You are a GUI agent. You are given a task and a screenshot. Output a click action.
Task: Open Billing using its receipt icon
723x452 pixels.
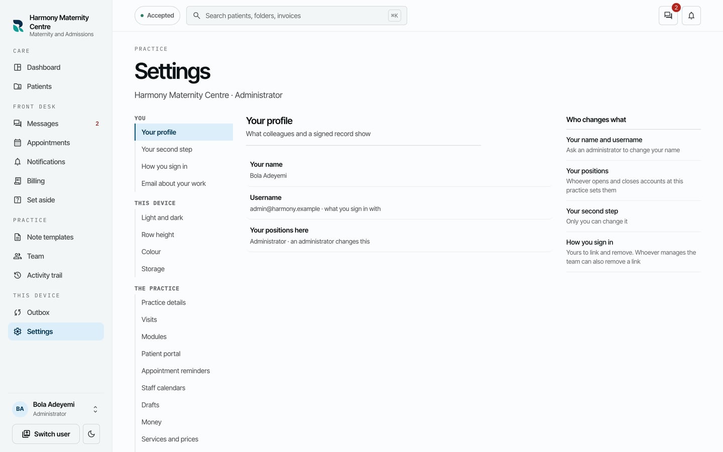point(18,181)
